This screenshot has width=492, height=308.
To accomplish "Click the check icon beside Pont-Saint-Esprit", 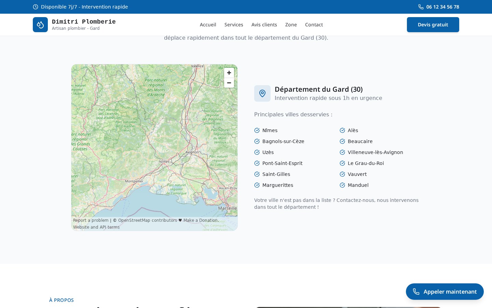I will pyautogui.click(x=257, y=163).
